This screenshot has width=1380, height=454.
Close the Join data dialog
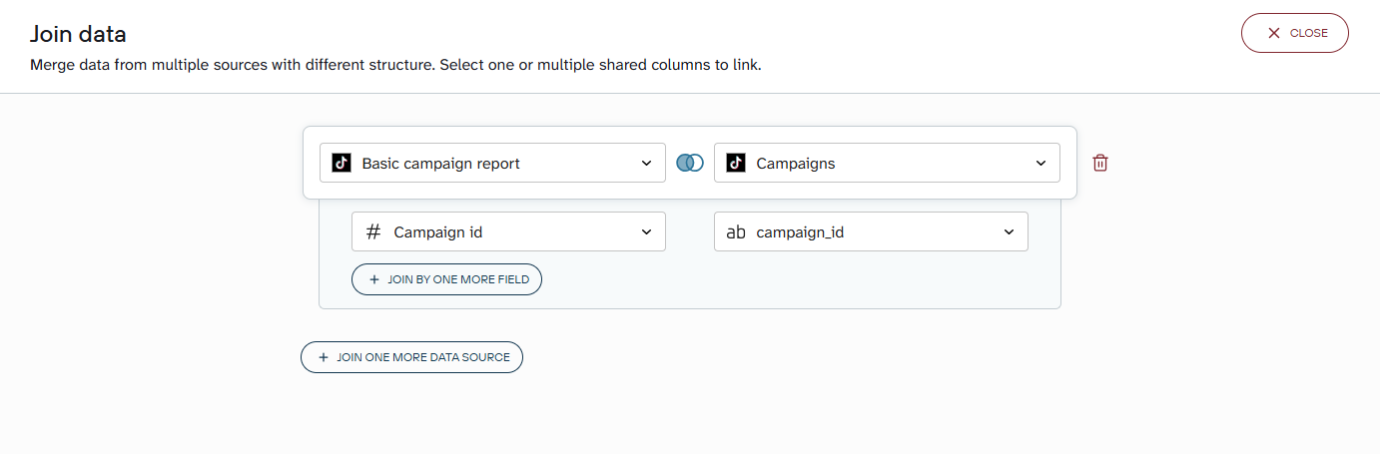pos(1294,33)
